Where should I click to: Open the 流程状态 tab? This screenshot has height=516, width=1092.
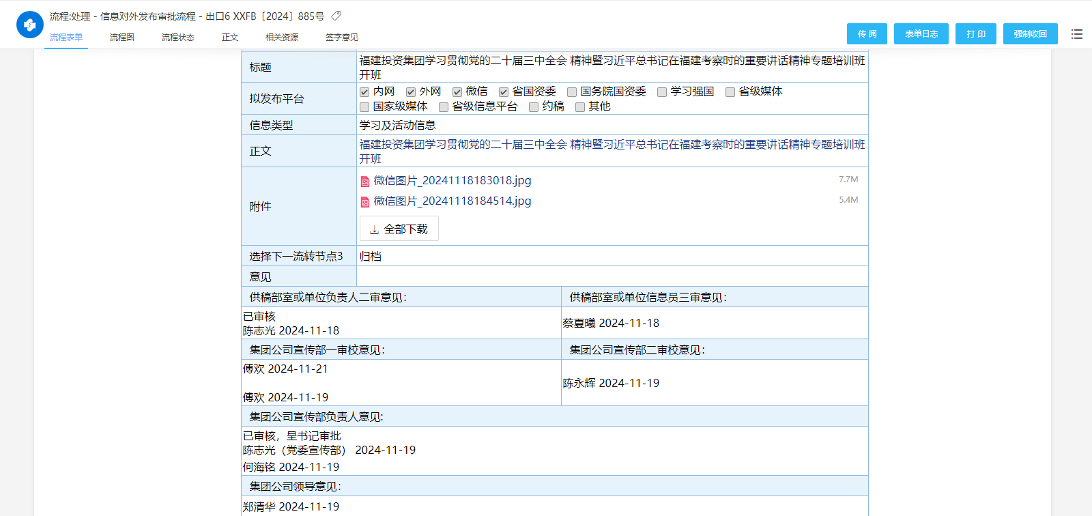pos(178,38)
